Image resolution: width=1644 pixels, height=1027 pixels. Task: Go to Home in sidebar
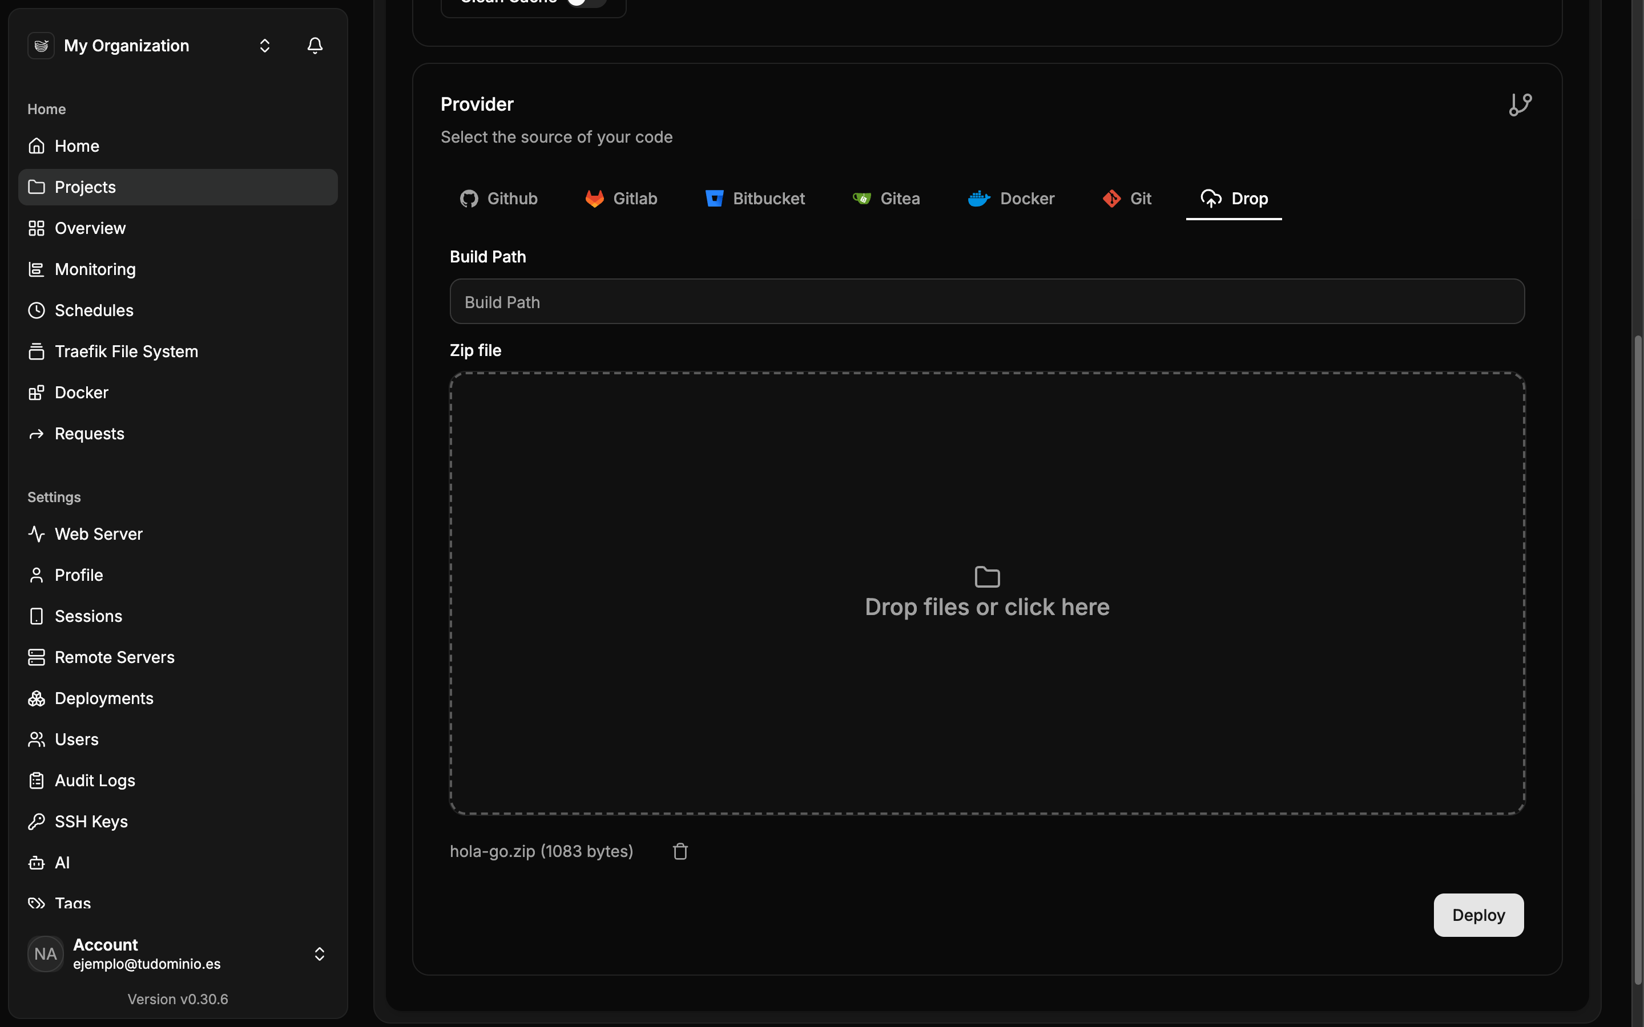click(178, 146)
